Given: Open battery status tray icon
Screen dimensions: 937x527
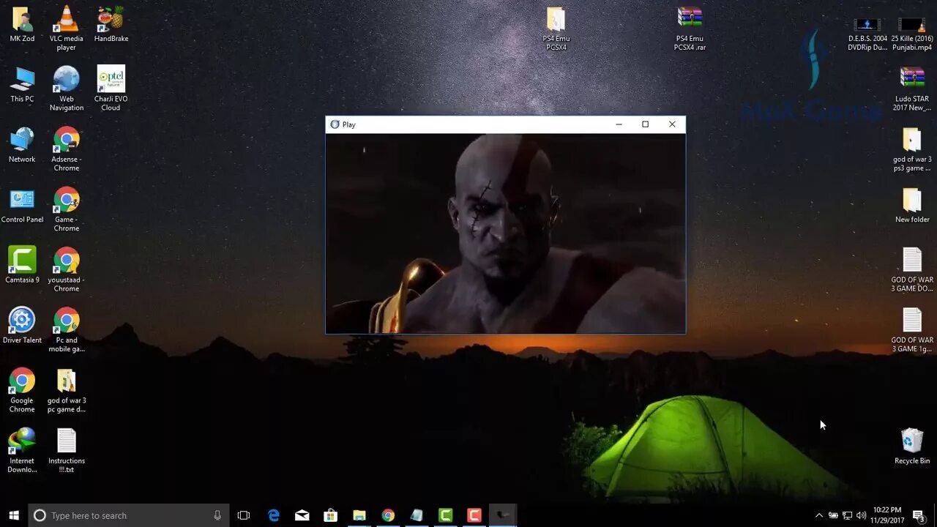Looking at the screenshot, I should pyautogui.click(x=833, y=515).
